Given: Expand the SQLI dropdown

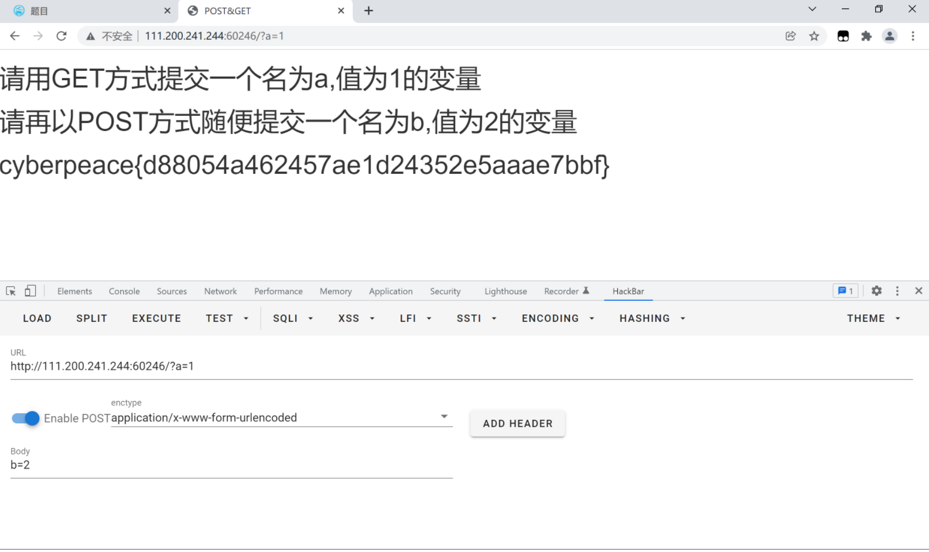Looking at the screenshot, I should pyautogui.click(x=293, y=318).
